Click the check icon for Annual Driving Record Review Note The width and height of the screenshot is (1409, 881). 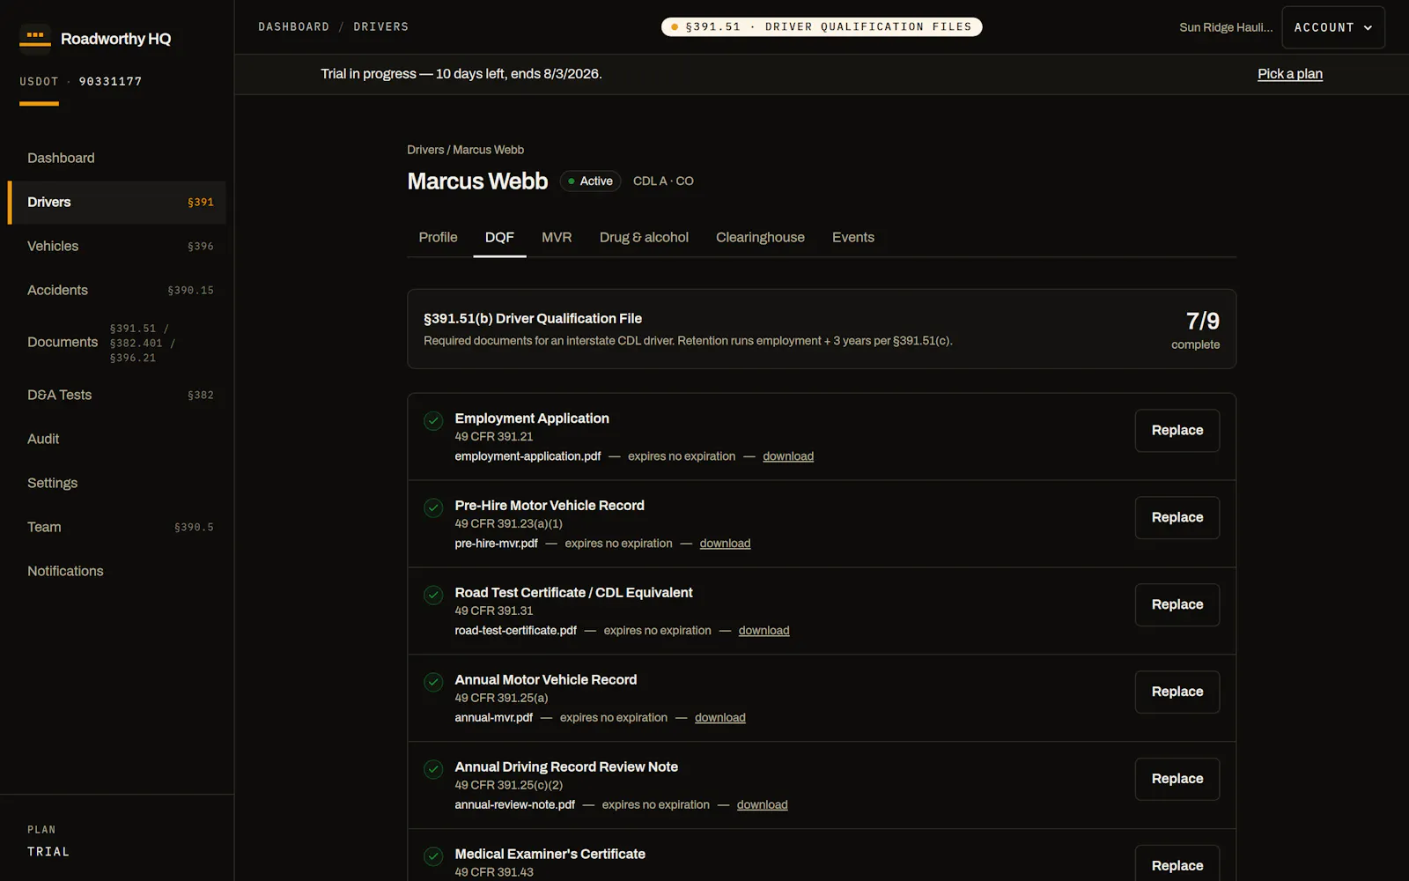coord(433,770)
